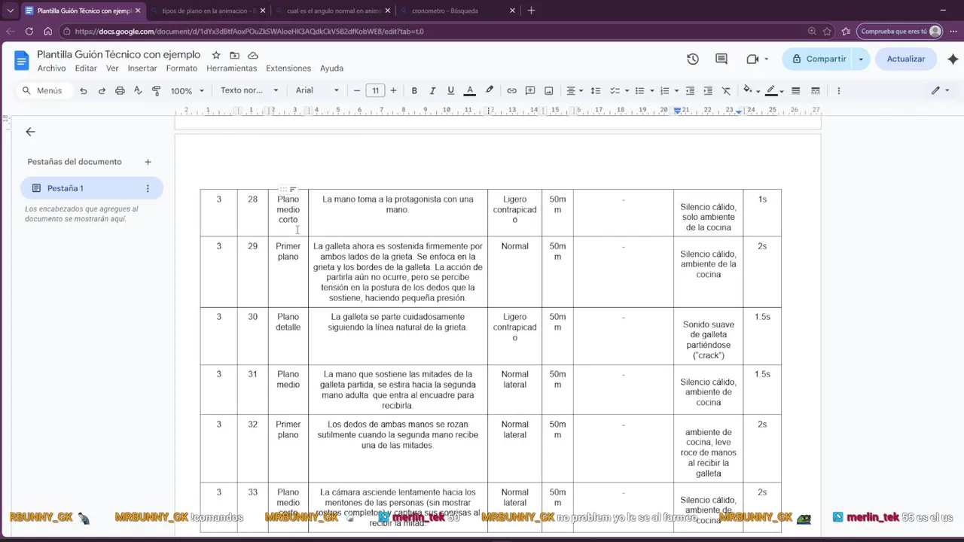
Task: Open the Extensiones menu
Action: (288, 69)
